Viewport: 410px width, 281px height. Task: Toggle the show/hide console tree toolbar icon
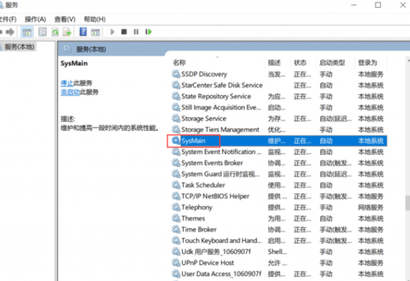(26, 32)
